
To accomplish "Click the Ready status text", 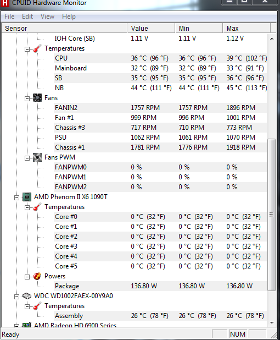I will 10,334.
